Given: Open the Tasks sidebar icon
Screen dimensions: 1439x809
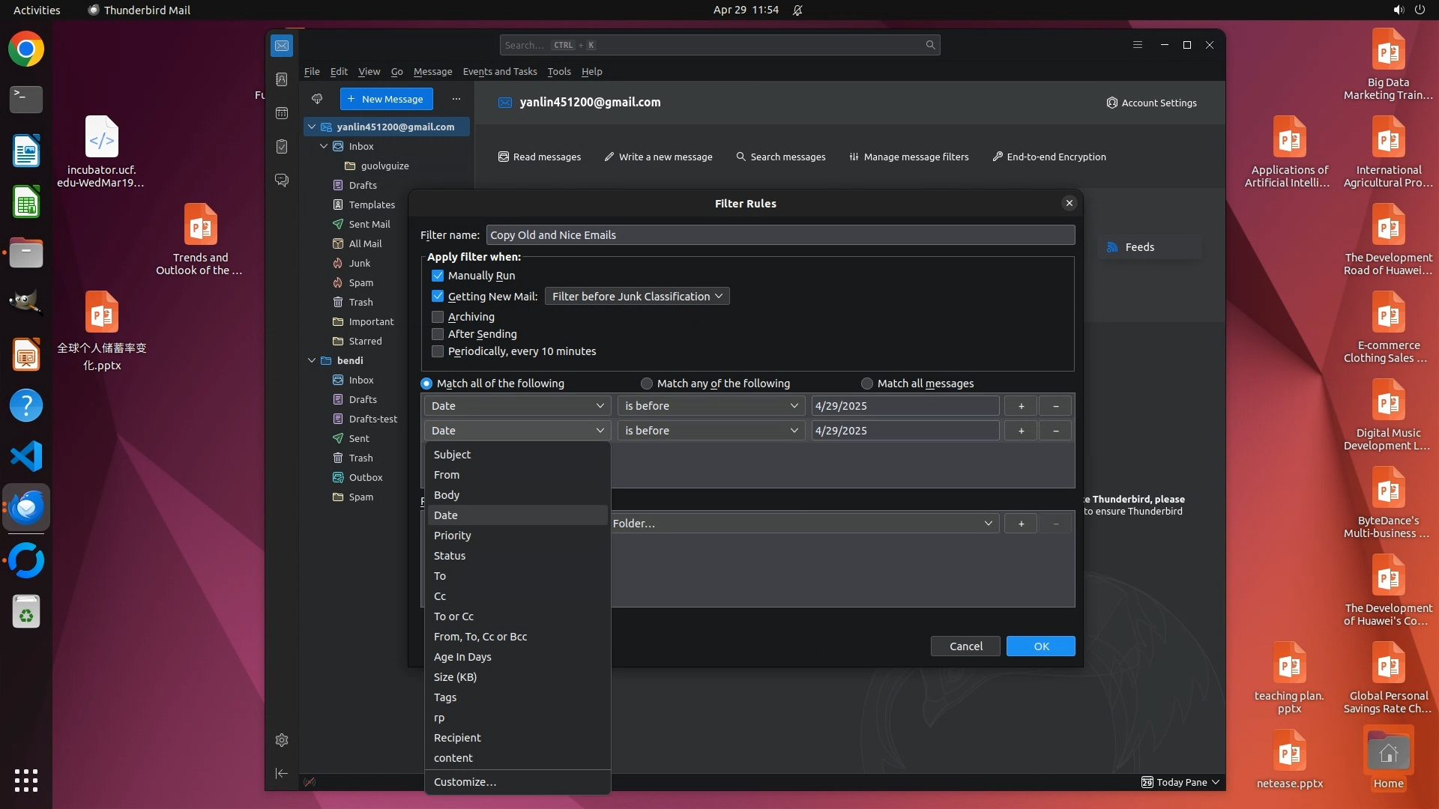Looking at the screenshot, I should (x=282, y=147).
